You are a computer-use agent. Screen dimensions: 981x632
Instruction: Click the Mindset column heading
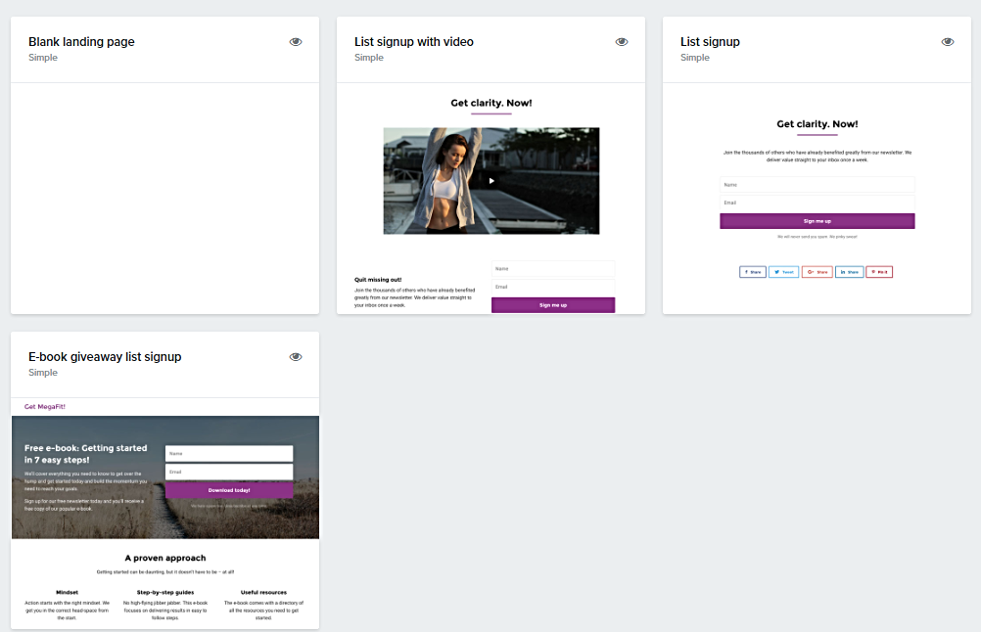tap(67, 592)
